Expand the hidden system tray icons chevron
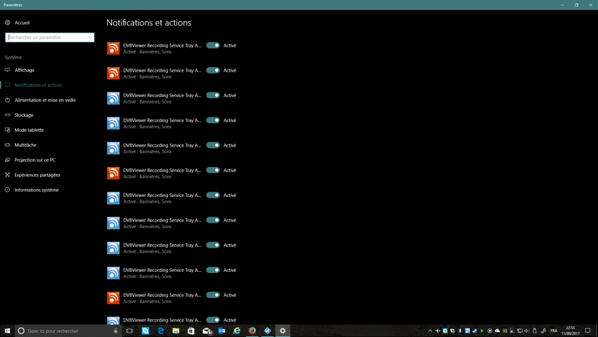The width and height of the screenshot is (598, 337). click(430, 330)
